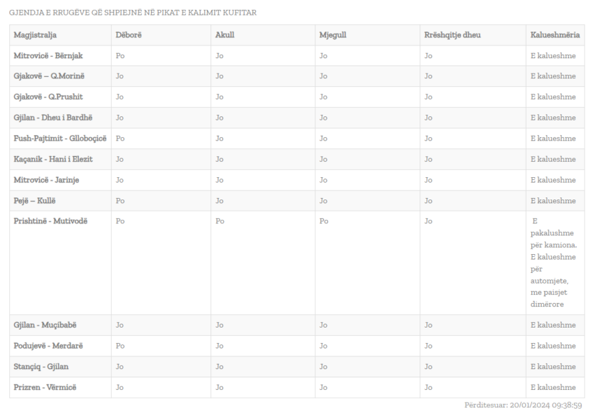Select the Mjegull column header
Viewport: 602px width, 420px height.
pos(333,35)
